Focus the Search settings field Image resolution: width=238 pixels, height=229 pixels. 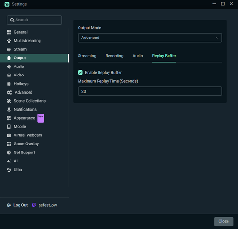point(34,20)
